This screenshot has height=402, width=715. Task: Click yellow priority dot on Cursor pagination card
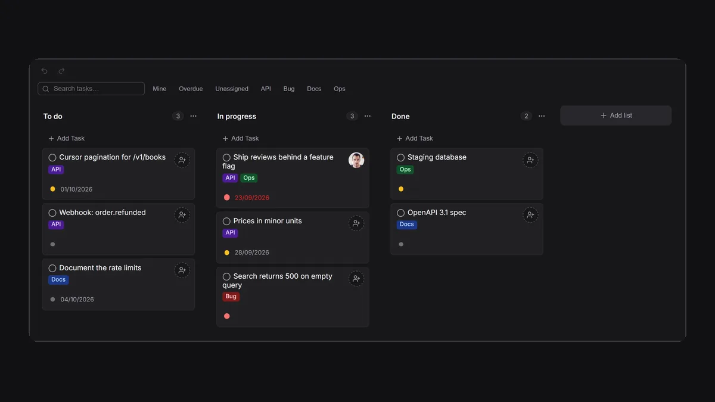(x=52, y=189)
